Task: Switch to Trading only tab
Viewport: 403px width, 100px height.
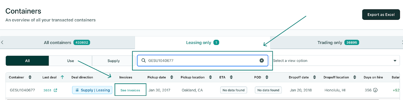Action: click(x=338, y=42)
